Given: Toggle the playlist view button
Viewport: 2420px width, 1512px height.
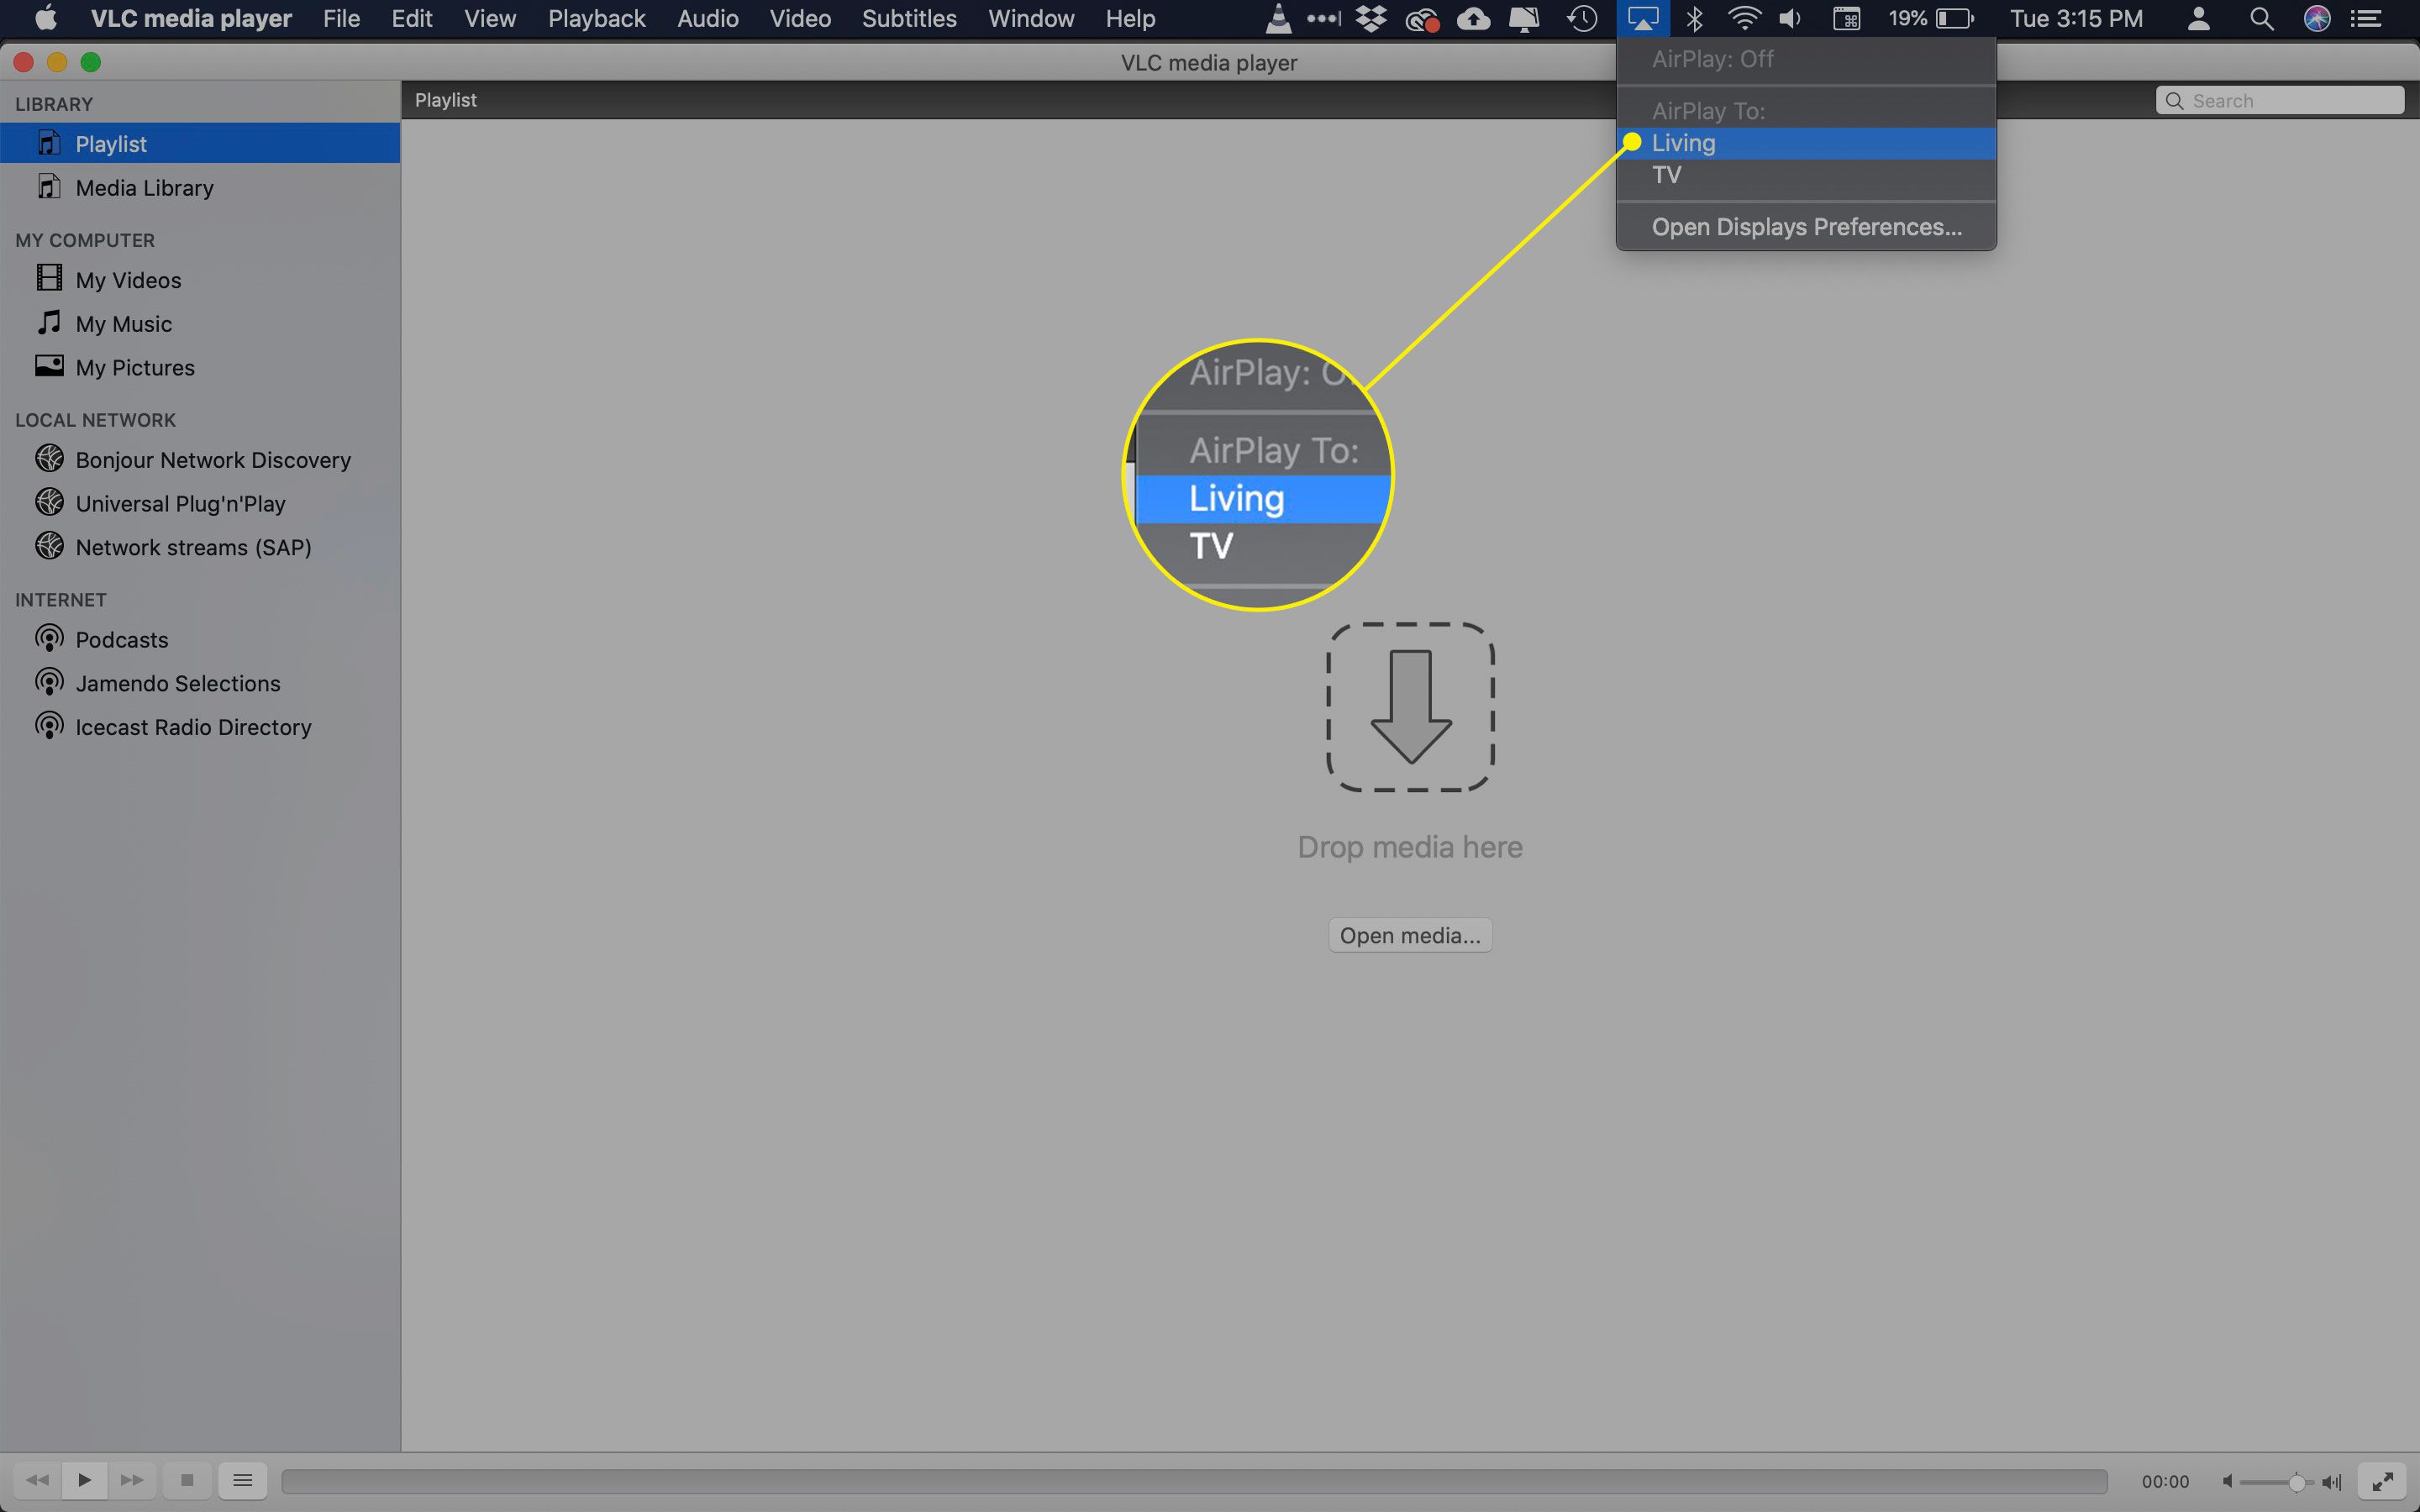Looking at the screenshot, I should pyautogui.click(x=242, y=1480).
